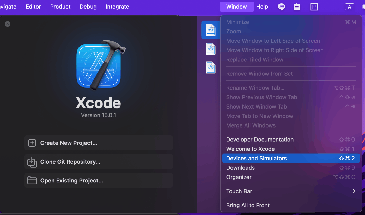Viewport: 365px width, 215px height.
Task: Open Devices and Simulators
Action: 291,158
